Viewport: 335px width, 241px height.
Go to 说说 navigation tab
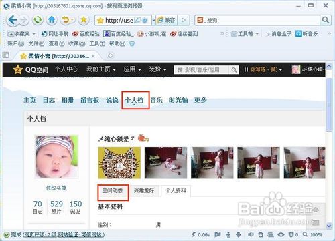[112, 100]
